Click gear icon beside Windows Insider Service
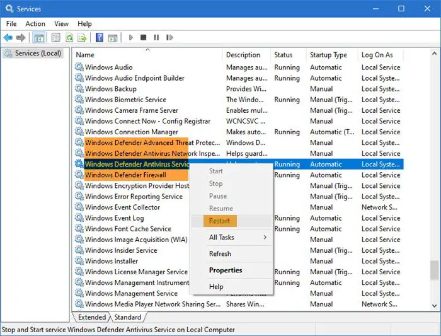Screen dimensions: 441x336 coord(79,250)
